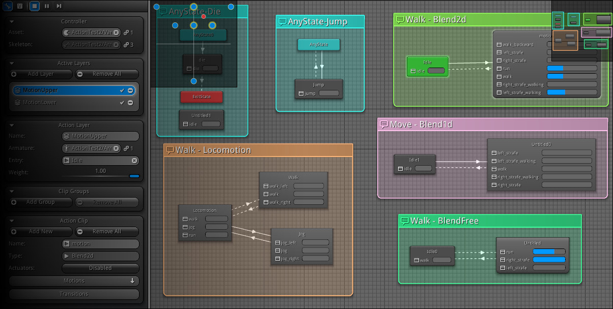Click the pink Blend1d group in minimap
The width and height of the screenshot is (613, 309).
596,33
